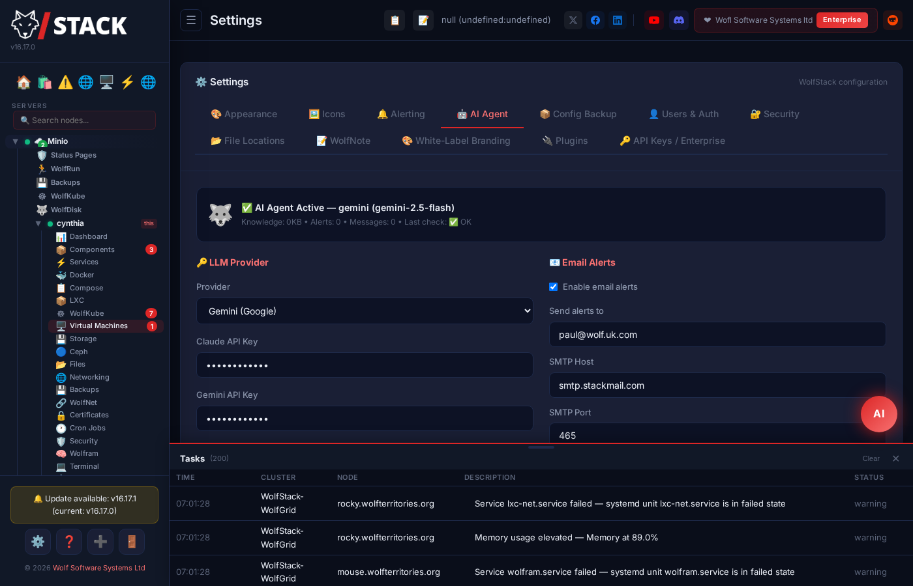Open the yellow warning triangle icon
The height and width of the screenshot is (586, 913).
(65, 82)
